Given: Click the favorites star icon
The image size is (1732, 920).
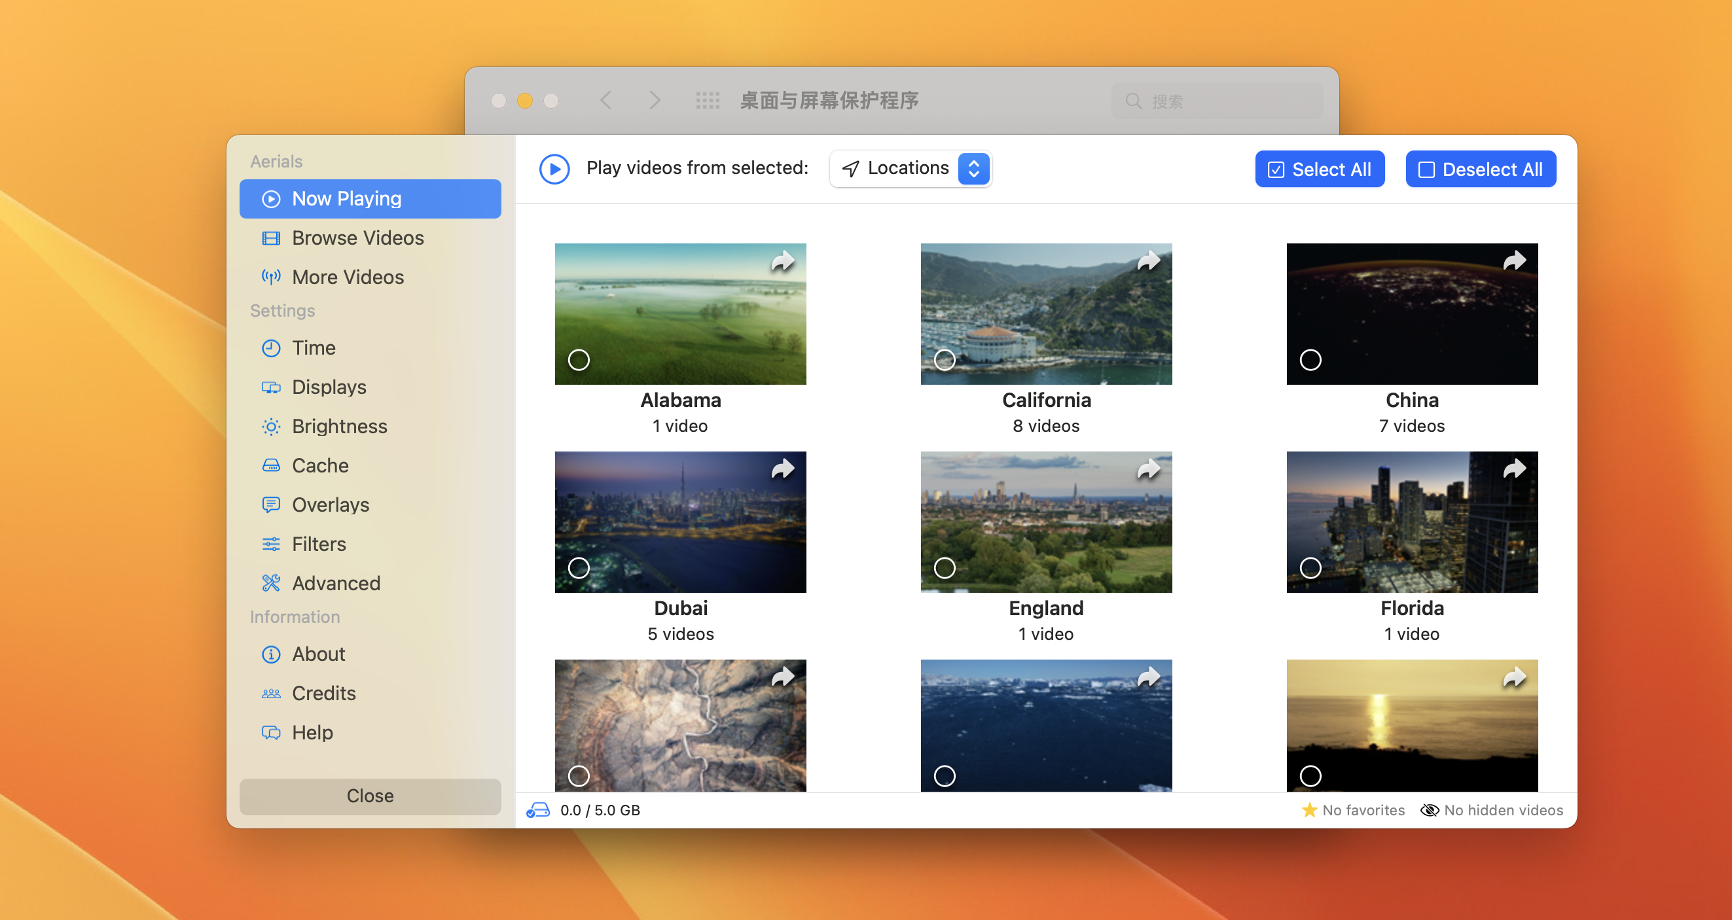Looking at the screenshot, I should coord(1308,810).
